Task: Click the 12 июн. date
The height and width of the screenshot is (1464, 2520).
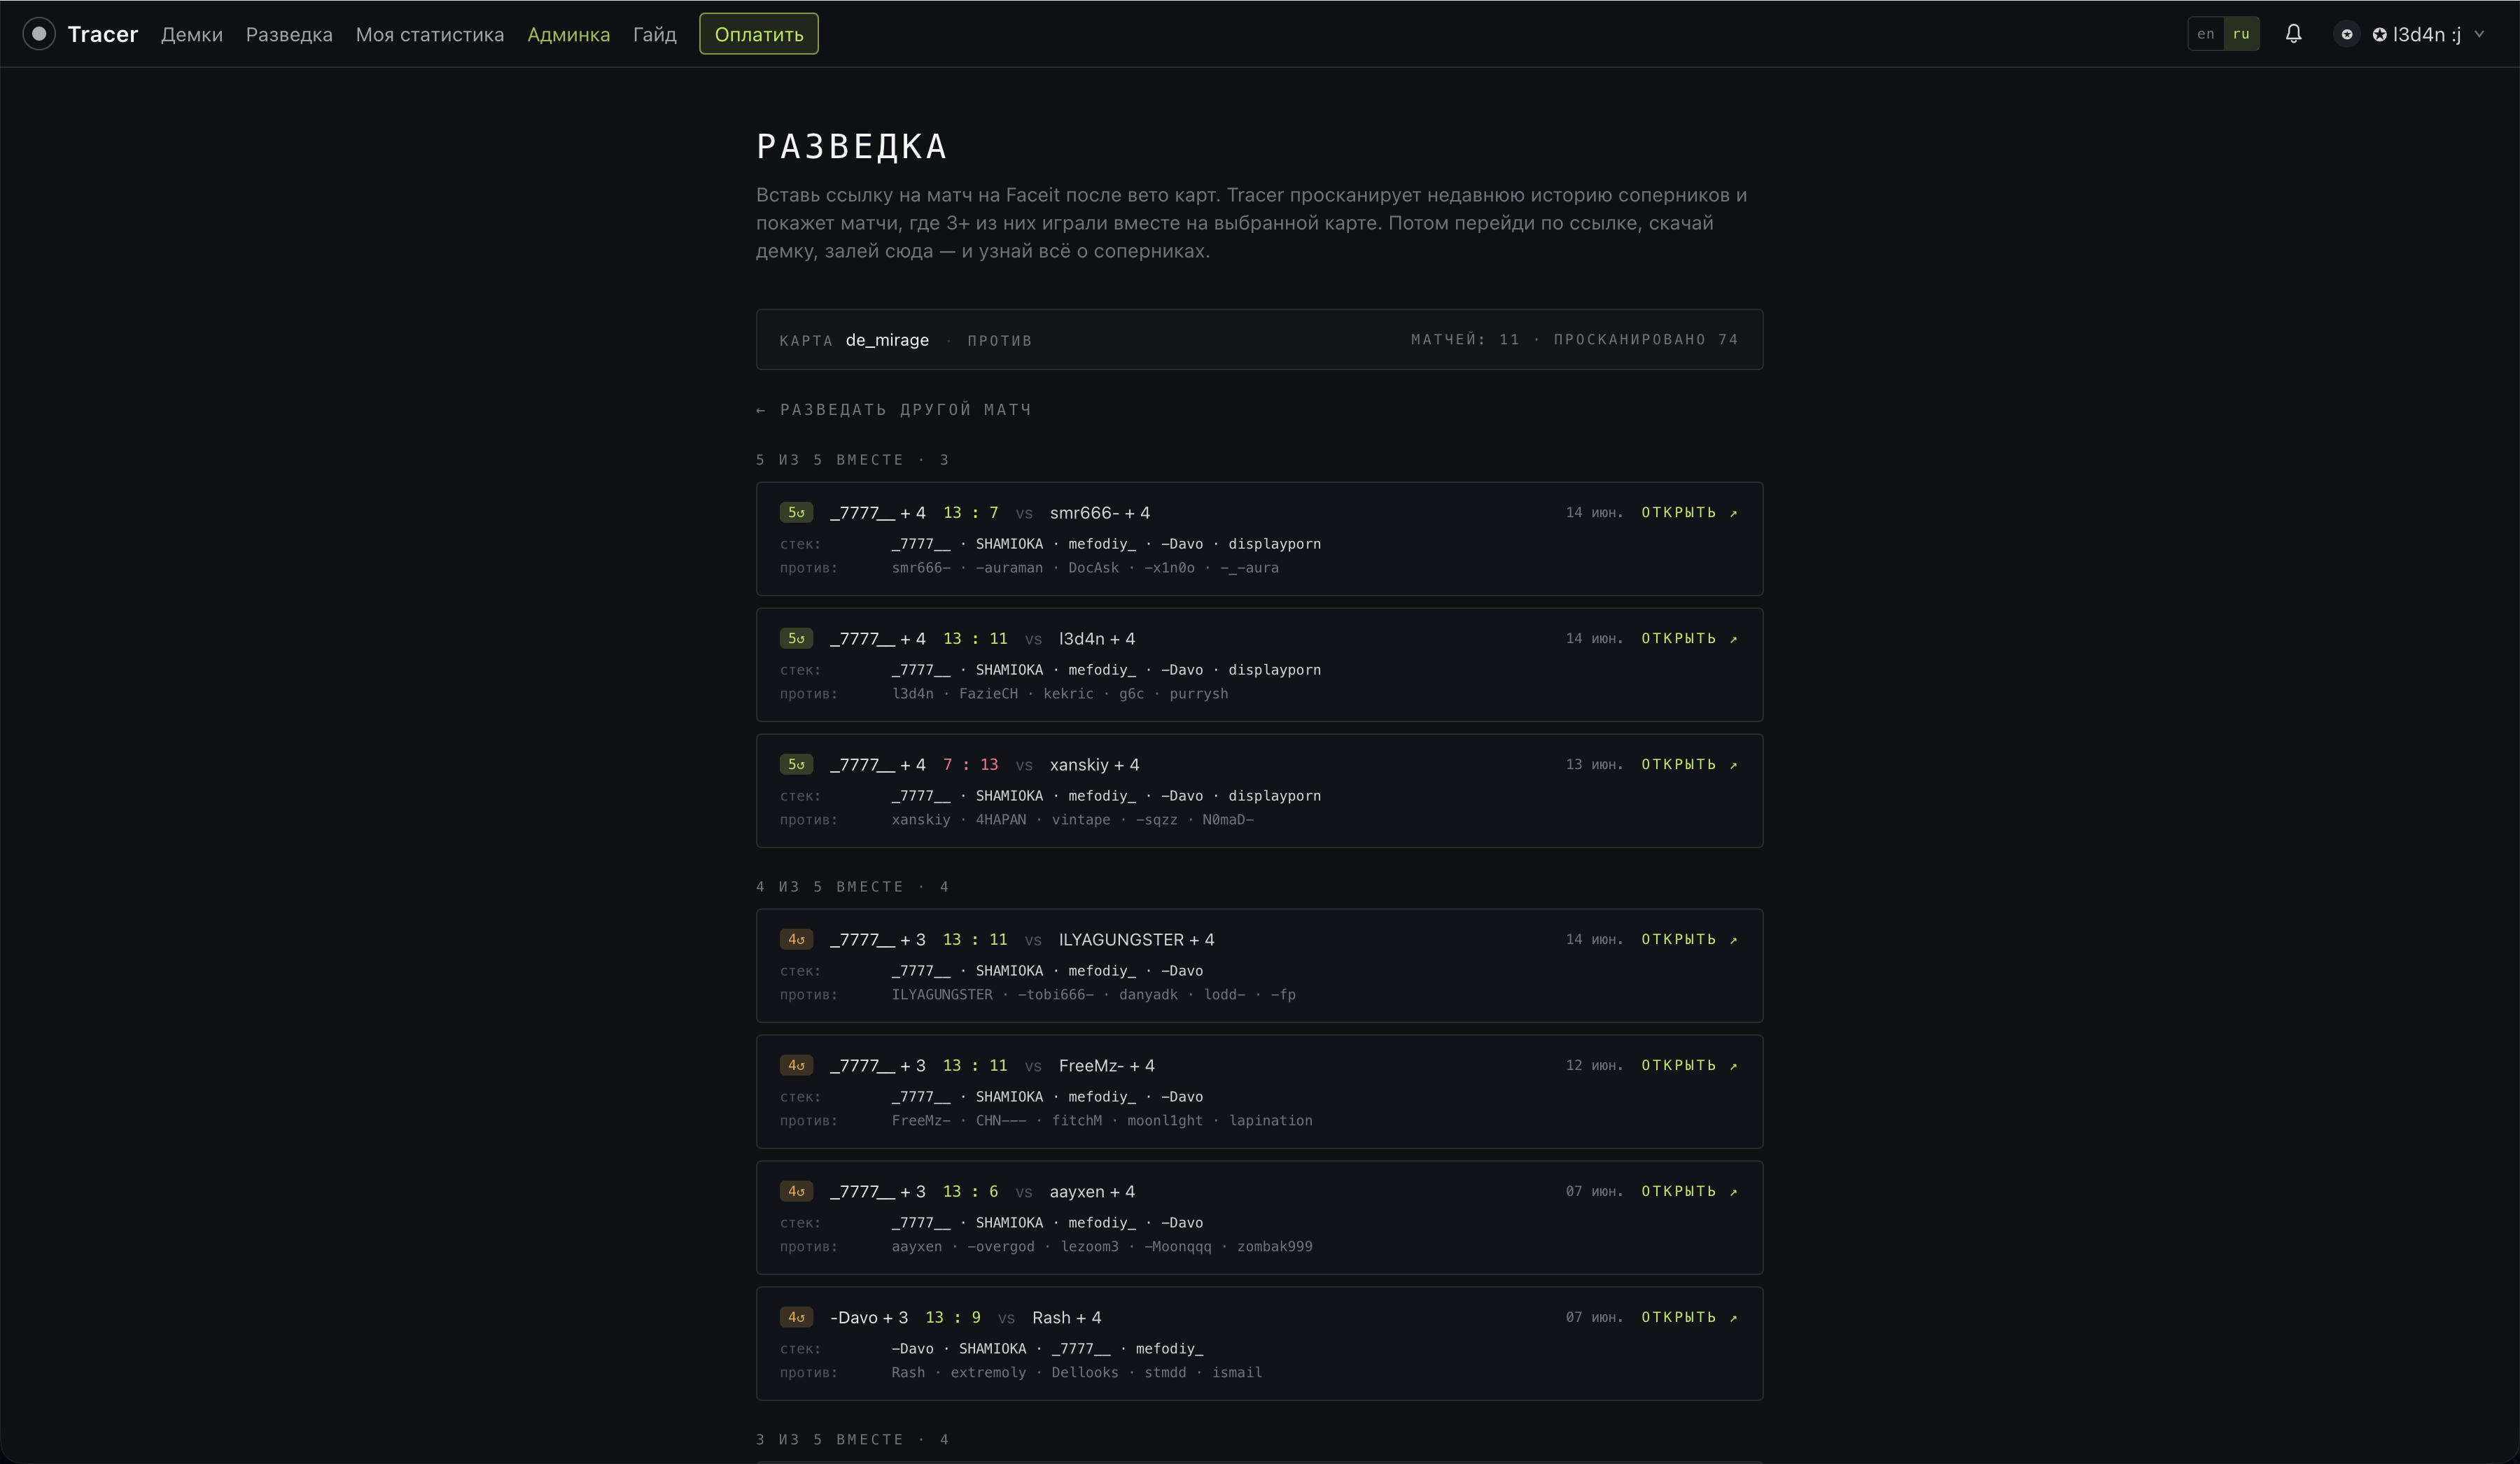Action: pyautogui.click(x=1594, y=1066)
